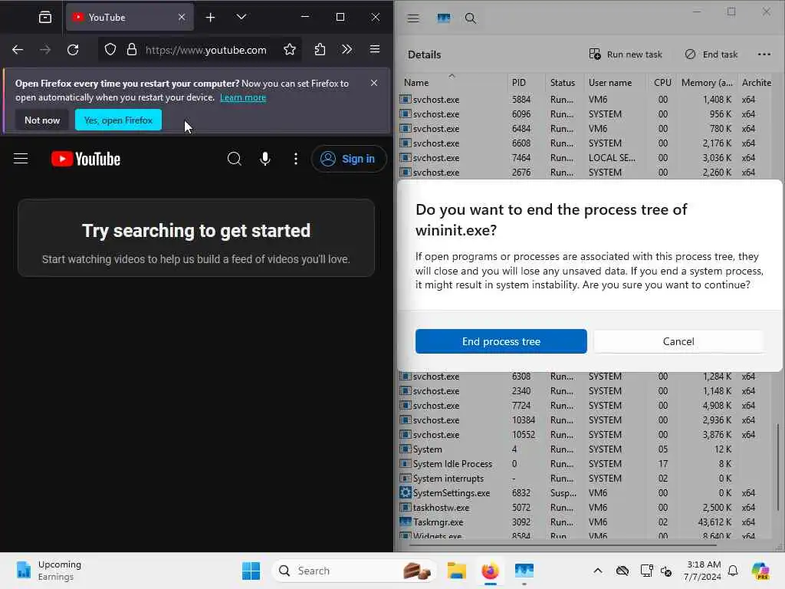
Task: Click Firefox icon in taskbar
Action: coord(490,571)
